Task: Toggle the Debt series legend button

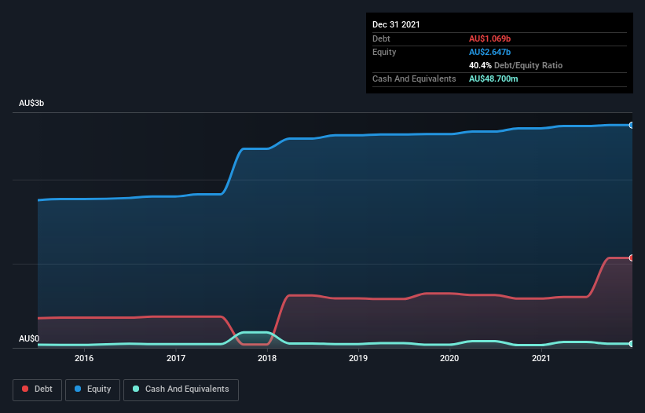Action: (x=38, y=389)
